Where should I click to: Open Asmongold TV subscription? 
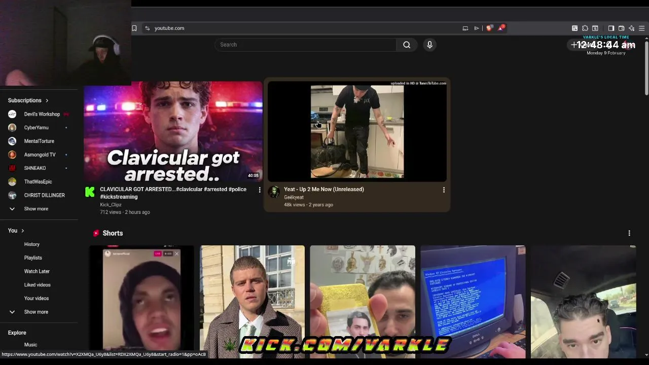(x=39, y=155)
